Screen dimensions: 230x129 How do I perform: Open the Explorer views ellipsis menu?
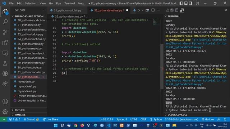coord(42,10)
